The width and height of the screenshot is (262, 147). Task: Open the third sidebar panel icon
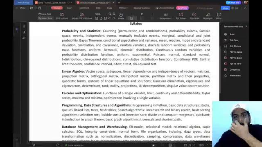(24, 38)
